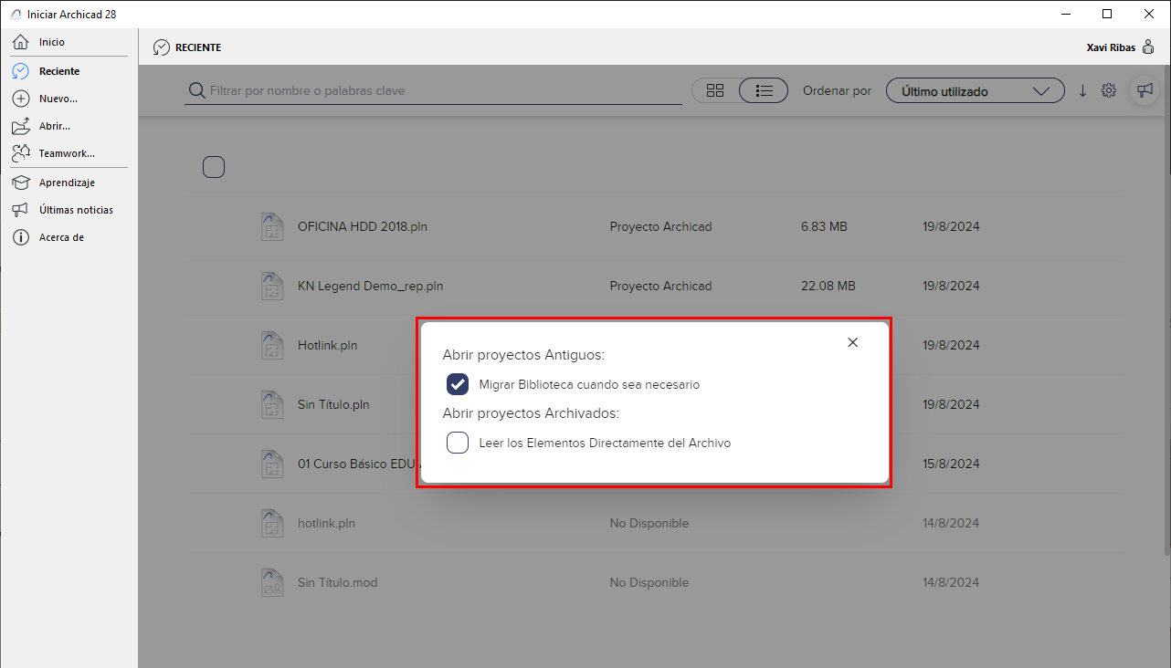Image resolution: width=1171 pixels, height=668 pixels.
Task: Close the popup with the X button
Action: 853,342
